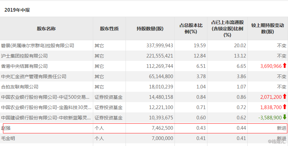Click the red up arrow beside 1,838,700
This screenshot has width=288, height=146.
tap(285, 106)
